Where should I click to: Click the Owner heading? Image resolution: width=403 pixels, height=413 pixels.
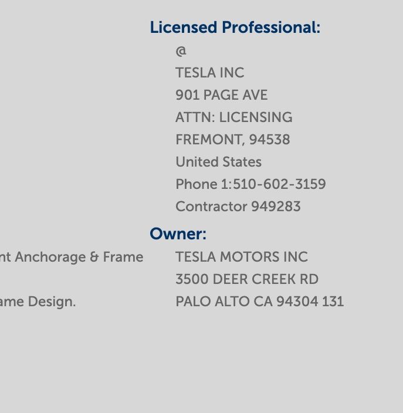[178, 233]
